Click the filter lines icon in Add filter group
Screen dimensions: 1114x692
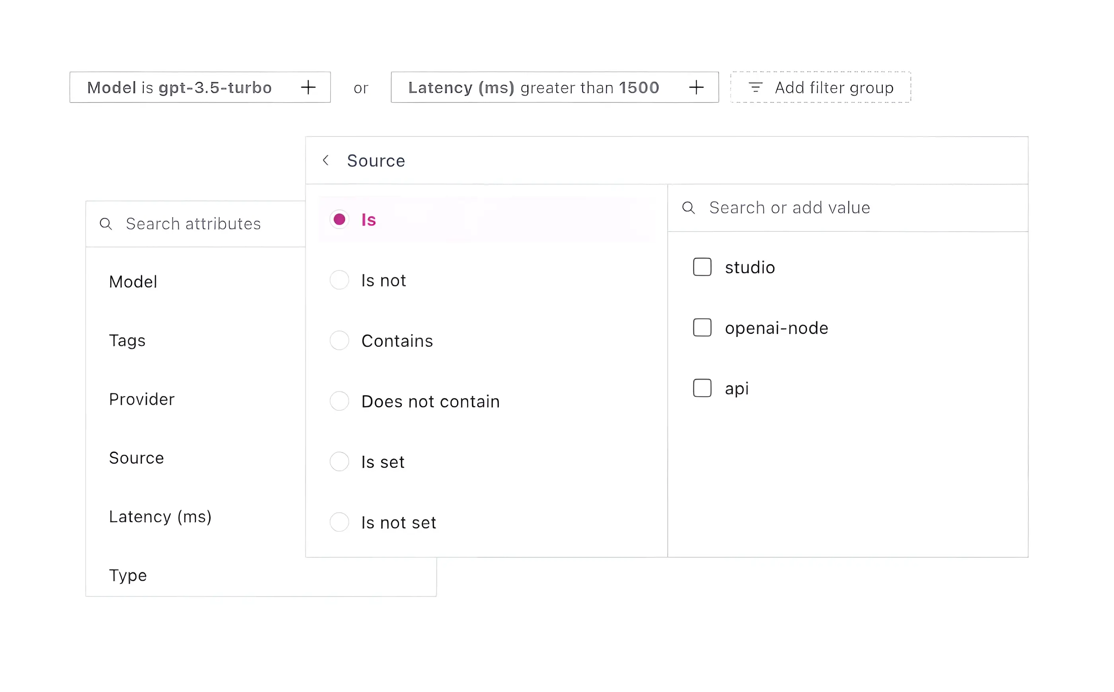click(x=755, y=87)
